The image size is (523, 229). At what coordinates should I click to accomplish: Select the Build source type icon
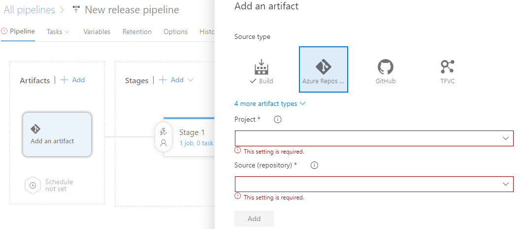coord(261,67)
